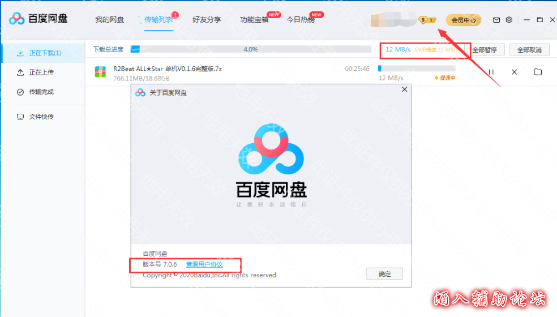Open the 功能宝箱 tab
The height and width of the screenshot is (317, 557).
coord(254,20)
